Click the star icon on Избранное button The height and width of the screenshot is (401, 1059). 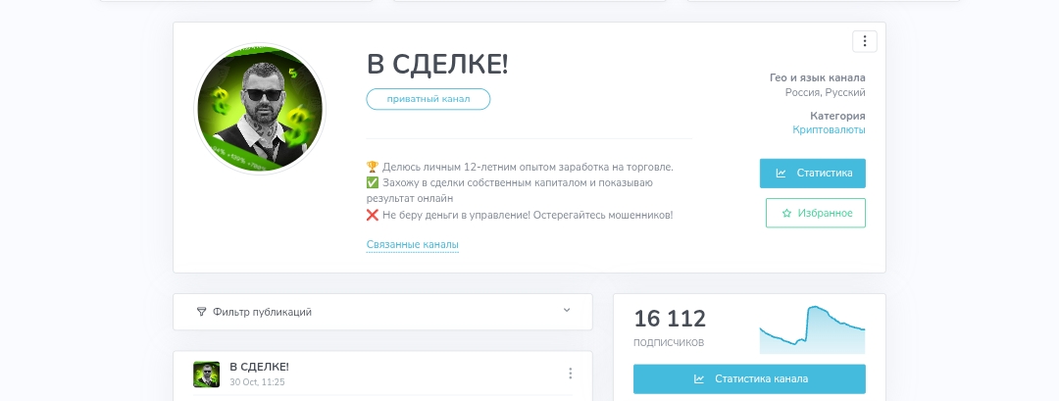(x=786, y=214)
